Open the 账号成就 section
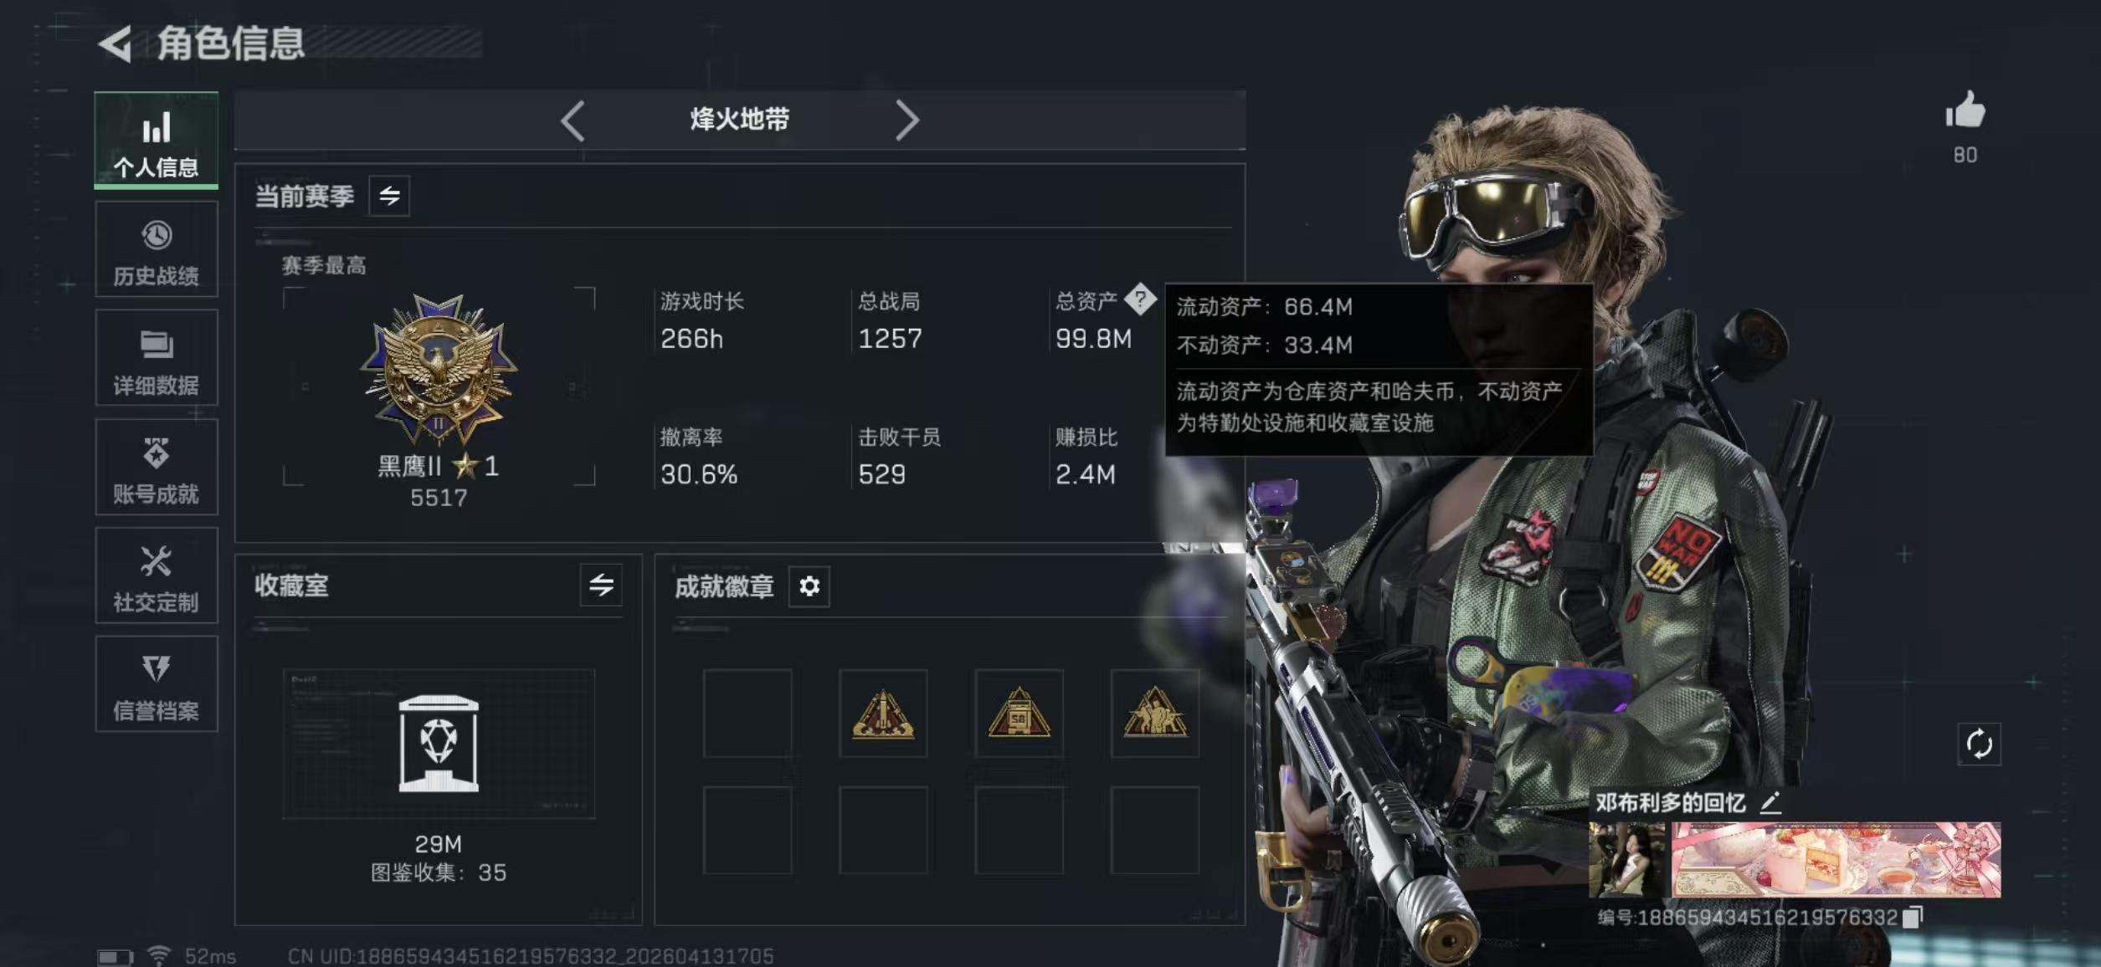 [157, 467]
